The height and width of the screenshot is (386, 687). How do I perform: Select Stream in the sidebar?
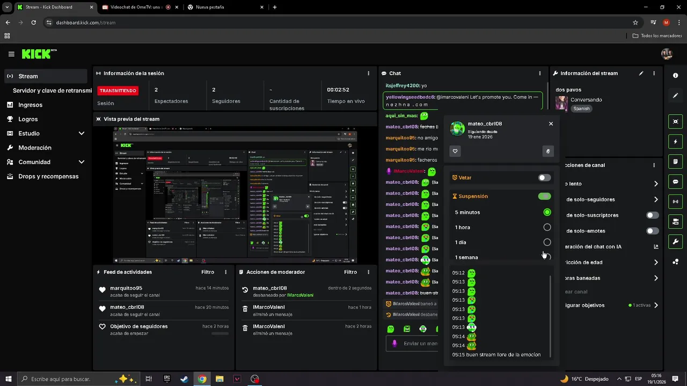point(46,76)
